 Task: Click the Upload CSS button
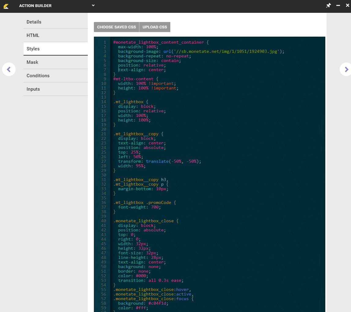pyautogui.click(x=155, y=27)
